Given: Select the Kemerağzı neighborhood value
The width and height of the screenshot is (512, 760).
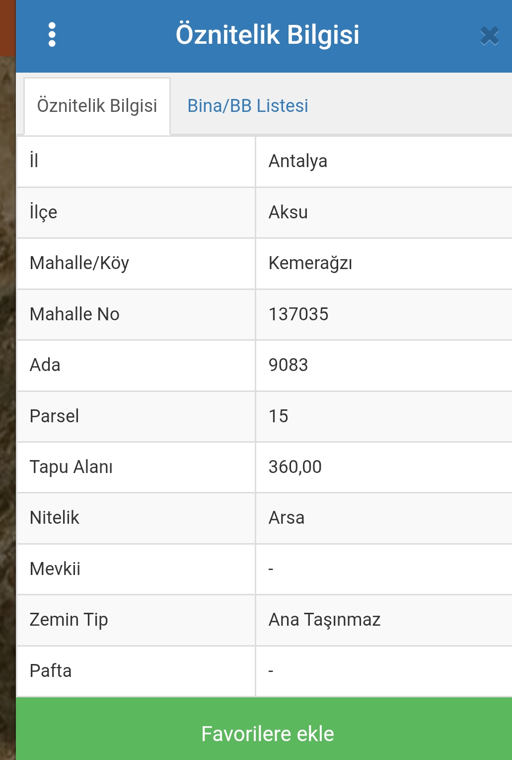Looking at the screenshot, I should click(x=310, y=263).
